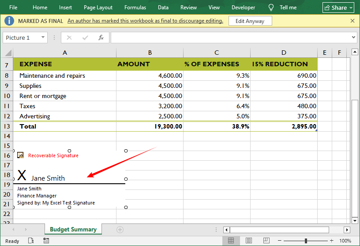Image resolution: width=360 pixels, height=246 pixels.
Task: Open the Data ribbon tab
Action: [163, 8]
